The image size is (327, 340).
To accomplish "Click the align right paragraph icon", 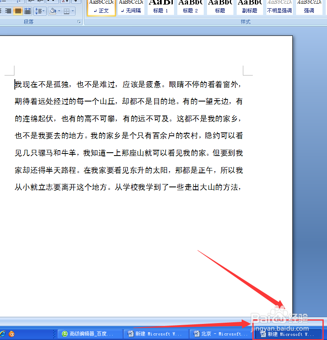I will [x=8, y=11].
